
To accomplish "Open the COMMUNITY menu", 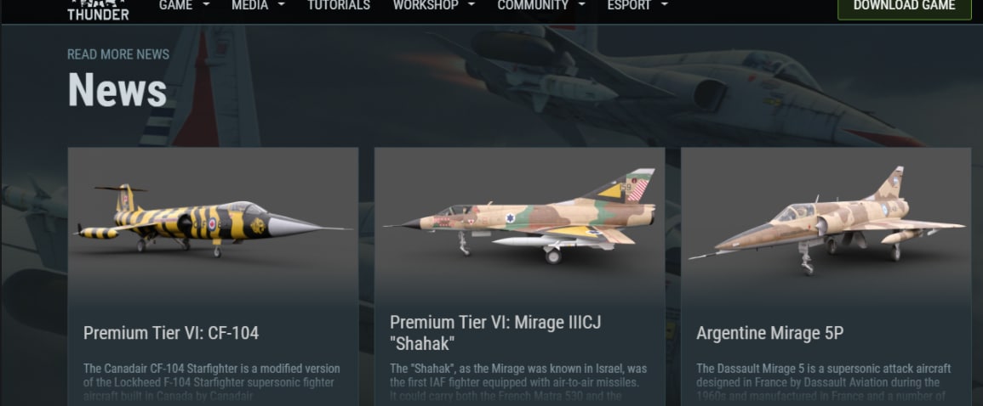I will tap(533, 6).
